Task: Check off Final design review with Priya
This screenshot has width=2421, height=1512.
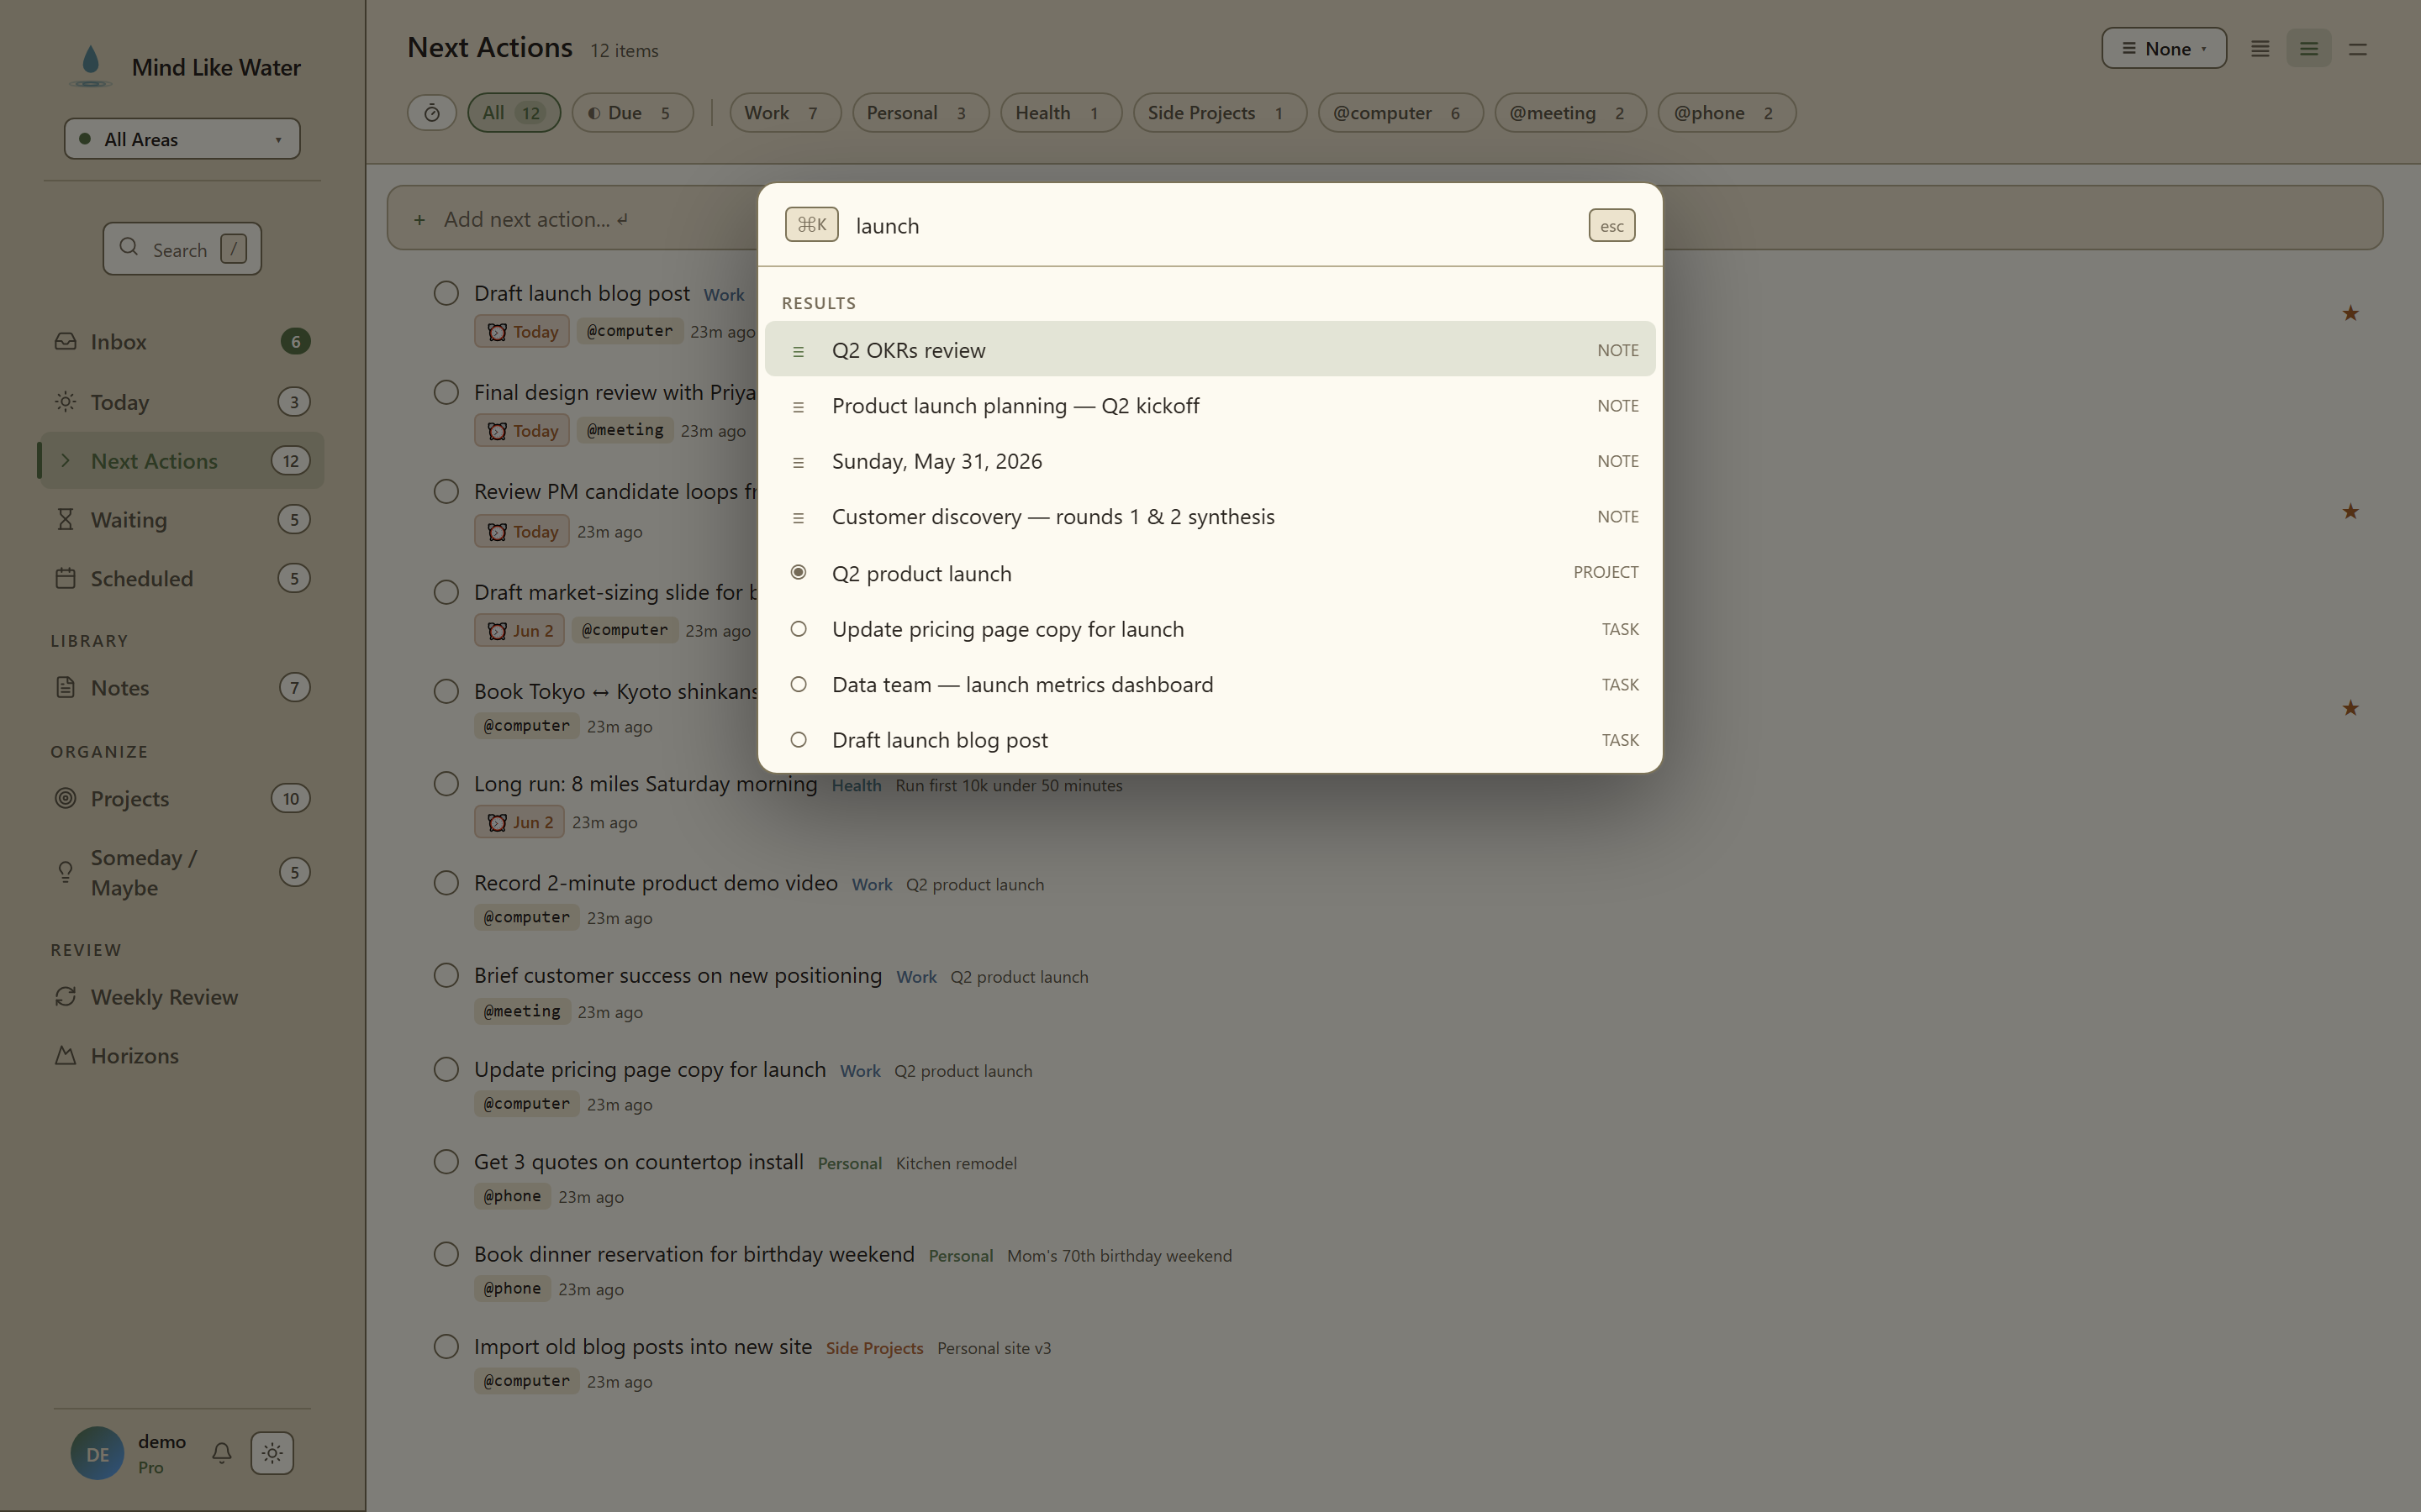Action: [x=446, y=393]
